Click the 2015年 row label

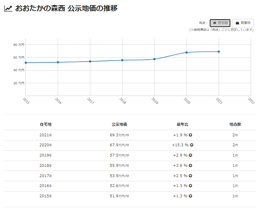click(x=46, y=196)
